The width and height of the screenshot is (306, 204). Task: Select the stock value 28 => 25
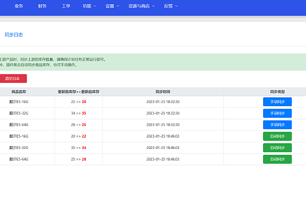[x=79, y=125]
